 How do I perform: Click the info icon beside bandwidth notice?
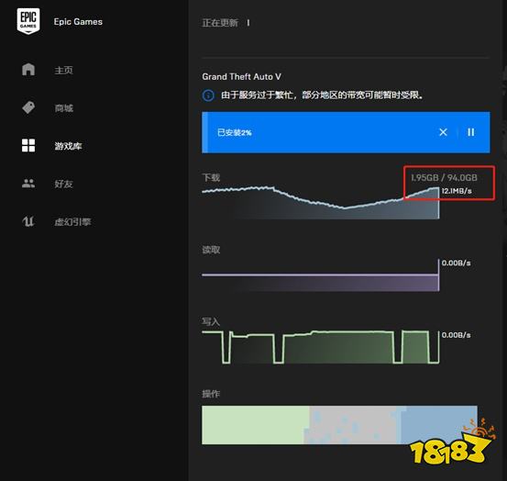pyautogui.click(x=208, y=95)
